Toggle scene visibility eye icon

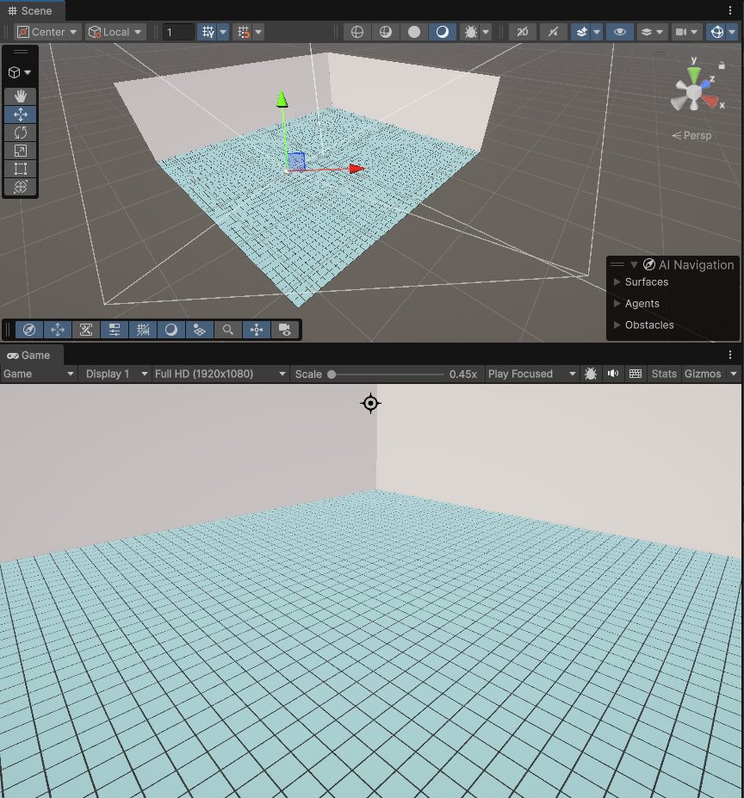click(618, 32)
